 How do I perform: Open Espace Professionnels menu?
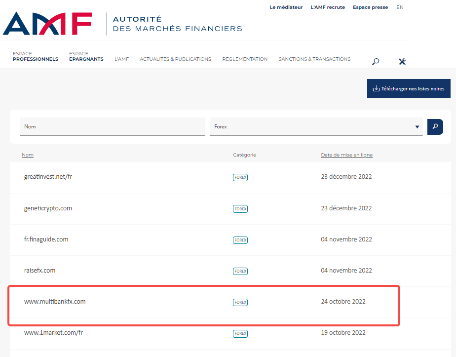(36, 56)
